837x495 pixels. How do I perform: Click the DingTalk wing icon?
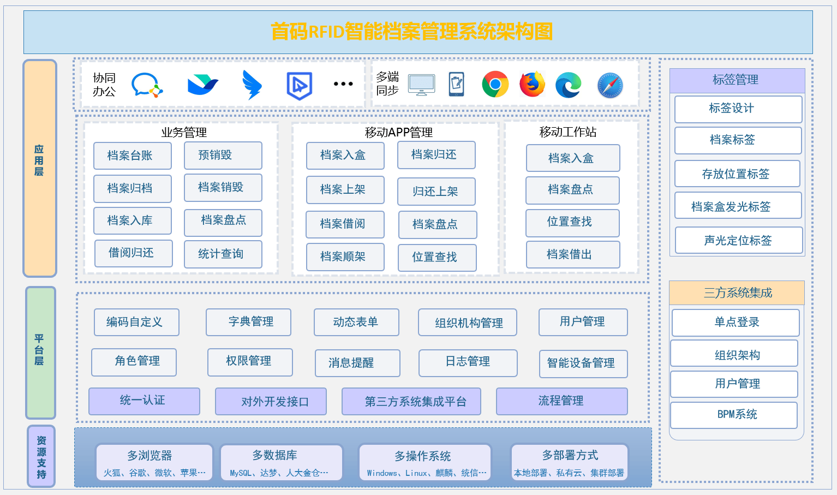[252, 85]
